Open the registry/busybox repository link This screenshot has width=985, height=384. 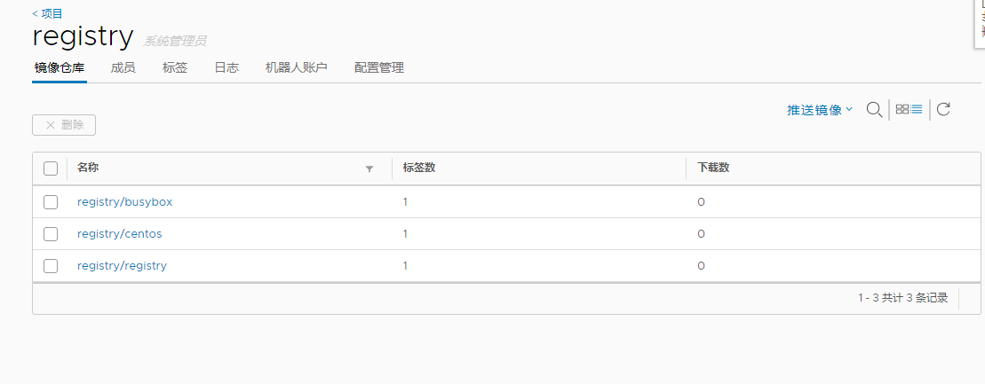pos(124,202)
